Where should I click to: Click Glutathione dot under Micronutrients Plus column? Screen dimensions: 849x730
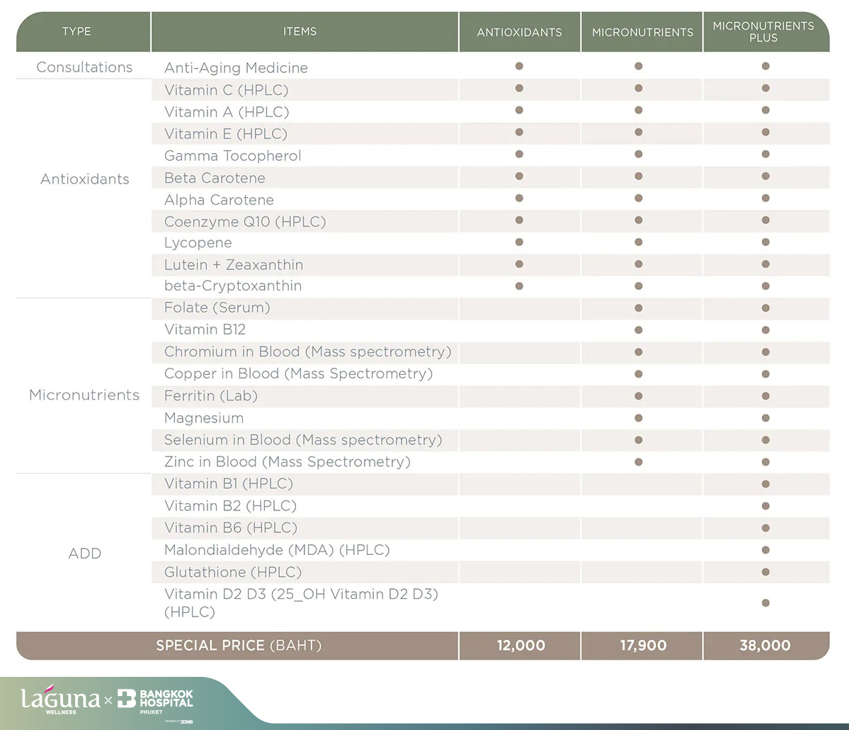[765, 572]
